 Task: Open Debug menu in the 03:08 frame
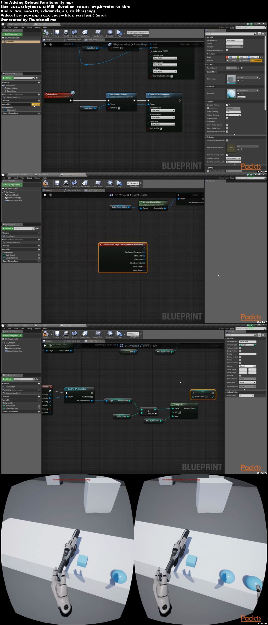[29, 328]
